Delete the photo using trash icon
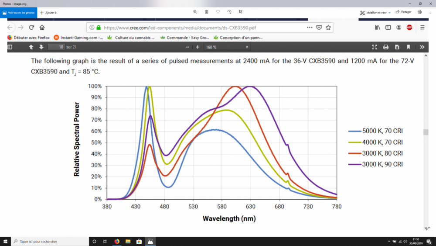Viewport: 436px width, 246px height. [206, 12]
